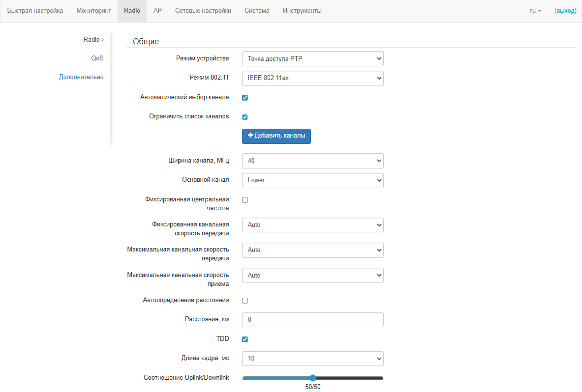Expand the Режим 802.11 dropdown
Viewport: 582px width, 392px height.
(312, 78)
